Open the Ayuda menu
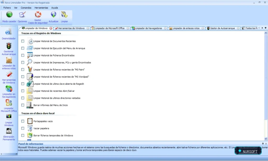 [x=54, y=8]
